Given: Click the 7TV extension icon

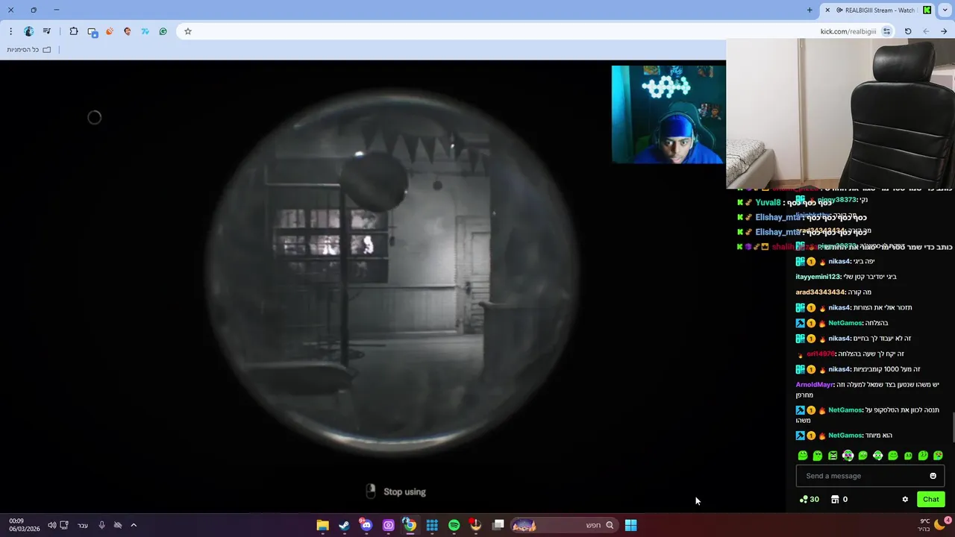Looking at the screenshot, I should (145, 31).
